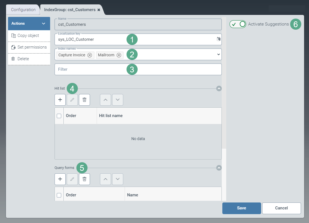Collapse the Query forms section

[219, 168]
